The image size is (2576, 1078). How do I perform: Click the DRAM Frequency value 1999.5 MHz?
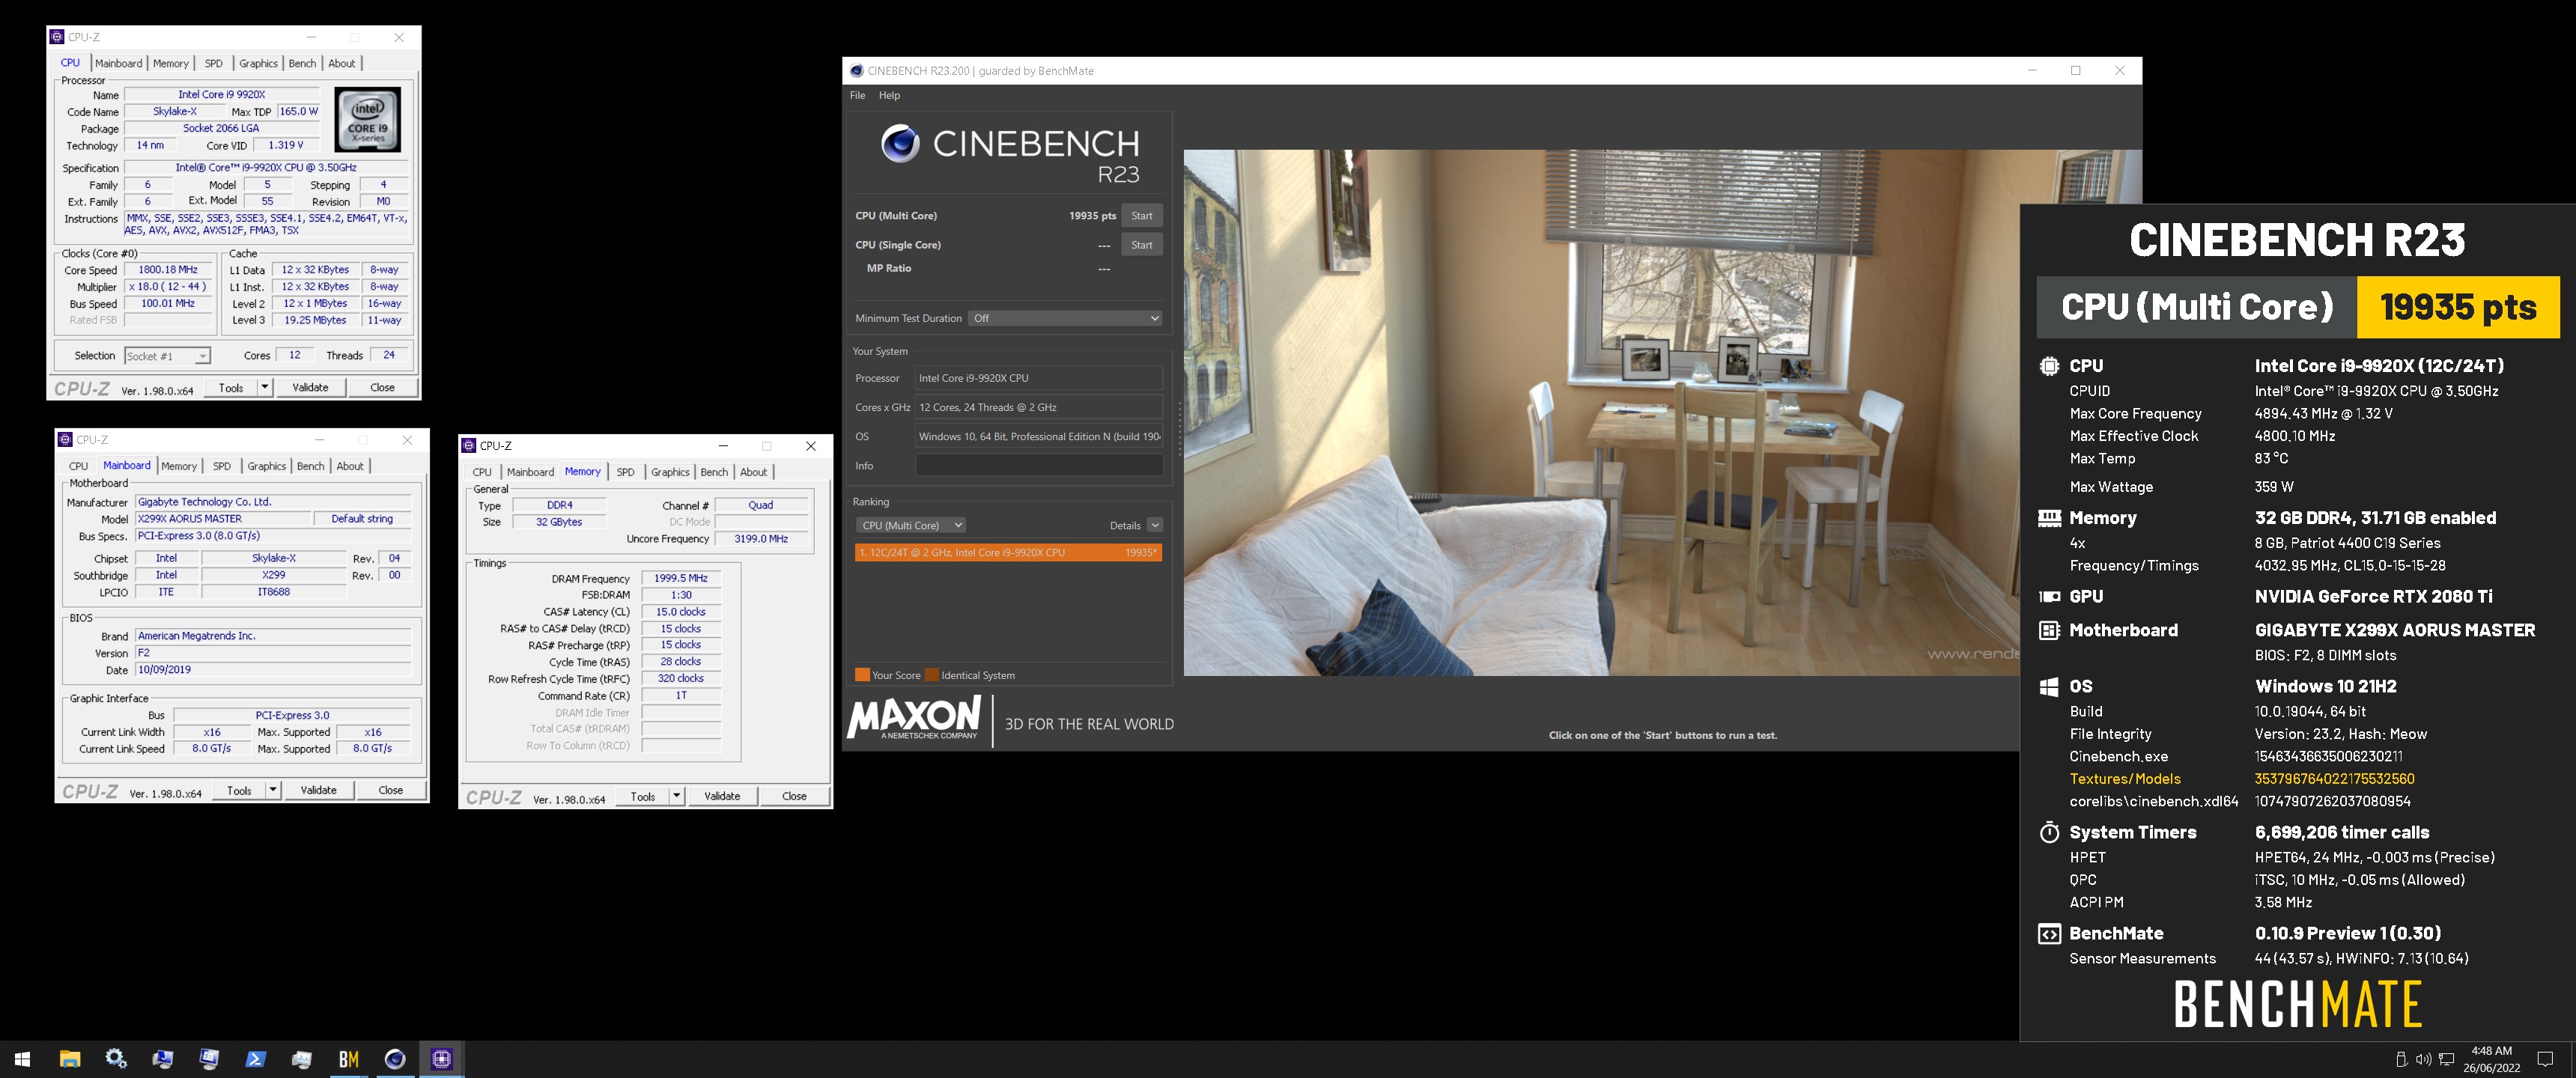[681, 579]
